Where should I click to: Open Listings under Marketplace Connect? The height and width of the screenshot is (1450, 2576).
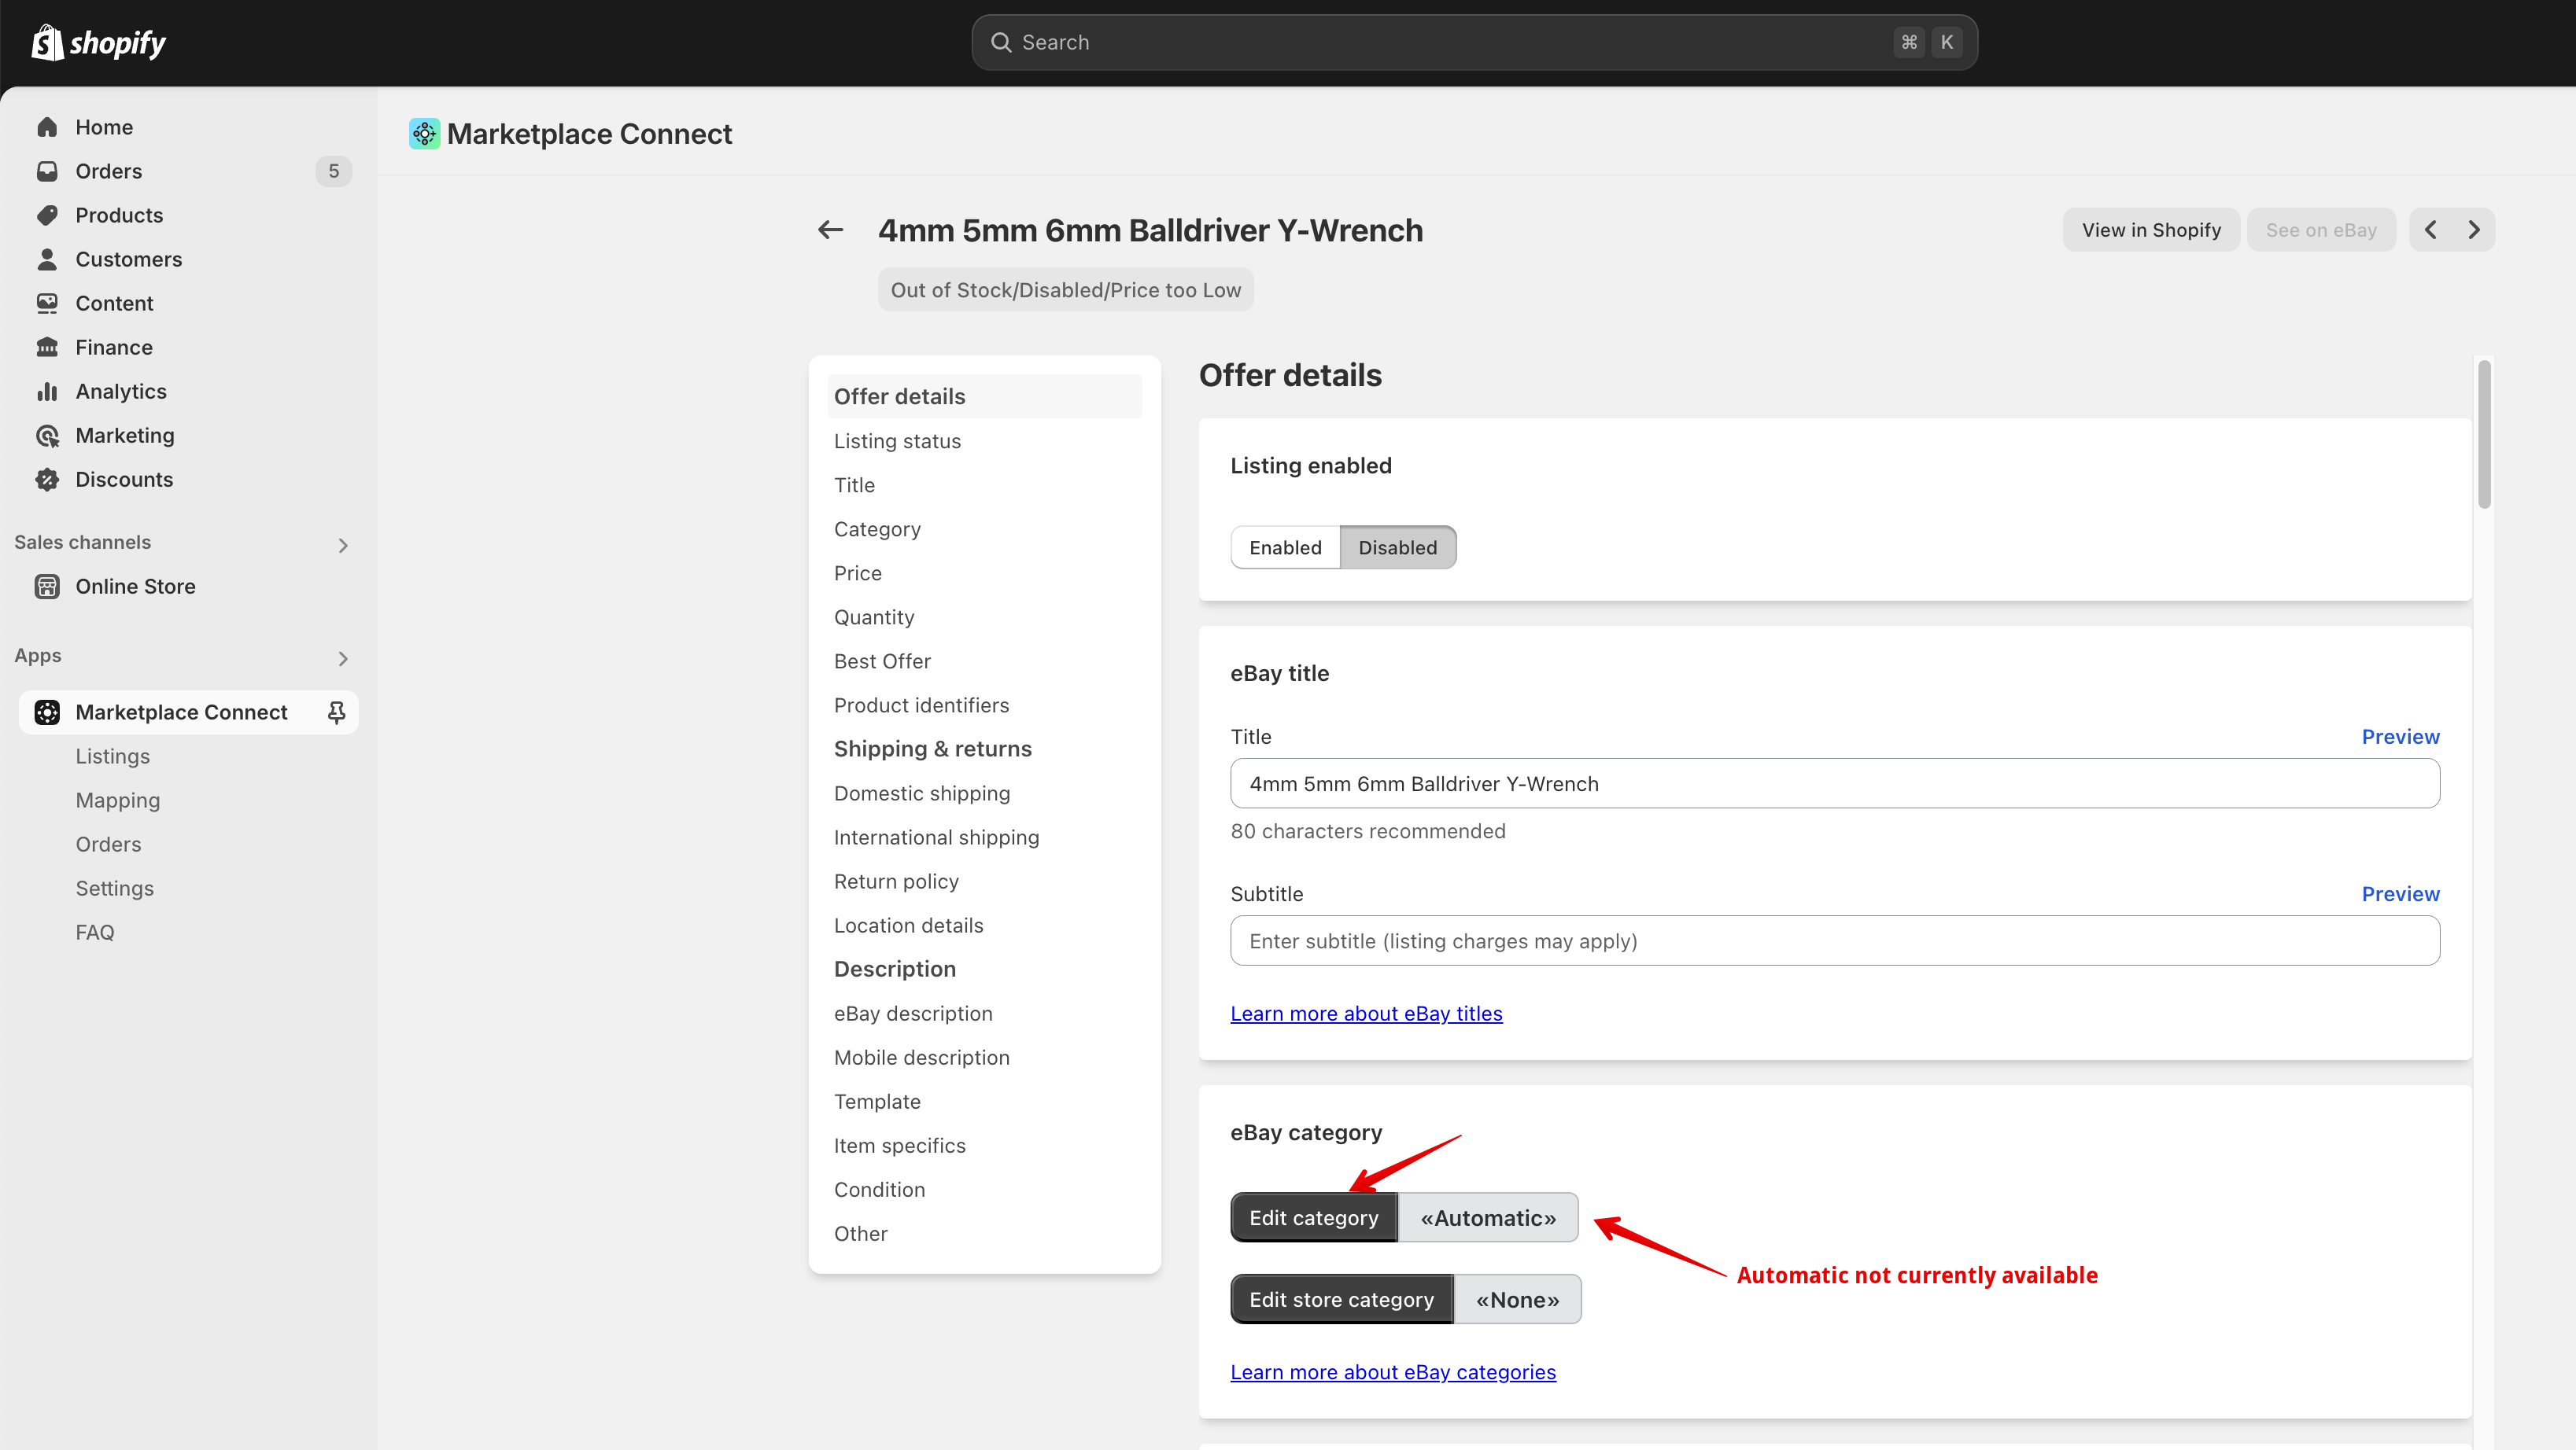click(113, 756)
